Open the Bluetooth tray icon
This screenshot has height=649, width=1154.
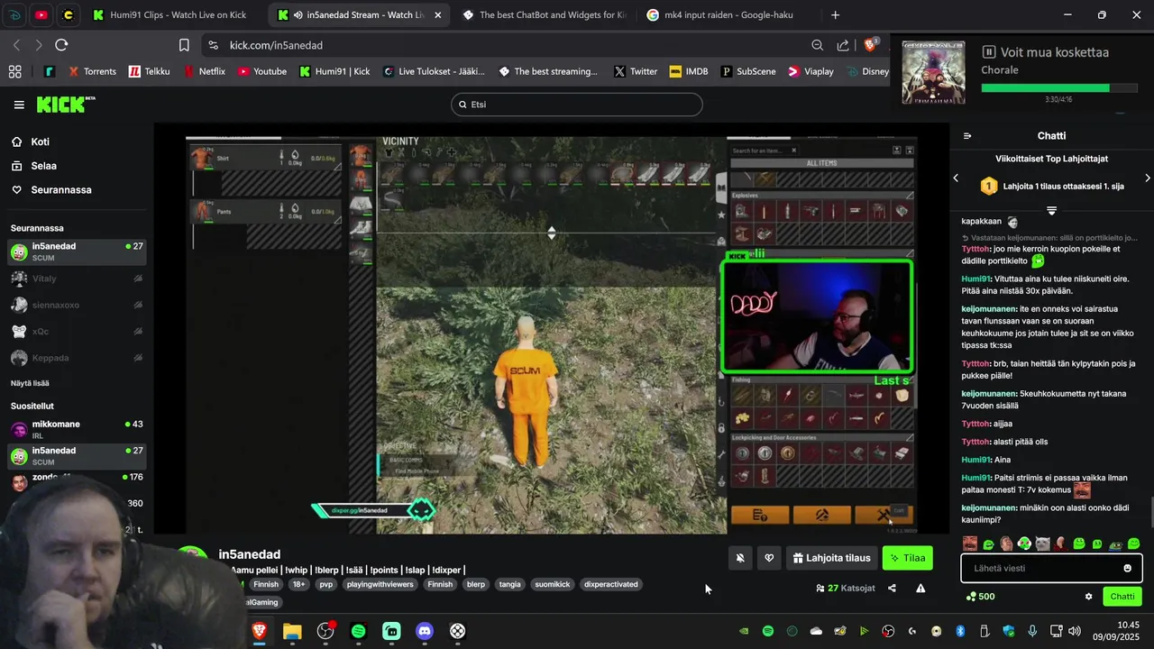click(x=960, y=631)
